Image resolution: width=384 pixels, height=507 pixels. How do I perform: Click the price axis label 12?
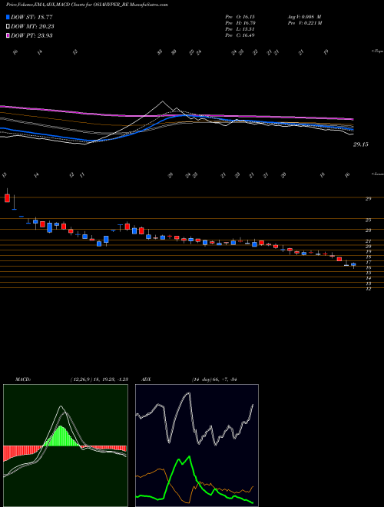368,289
